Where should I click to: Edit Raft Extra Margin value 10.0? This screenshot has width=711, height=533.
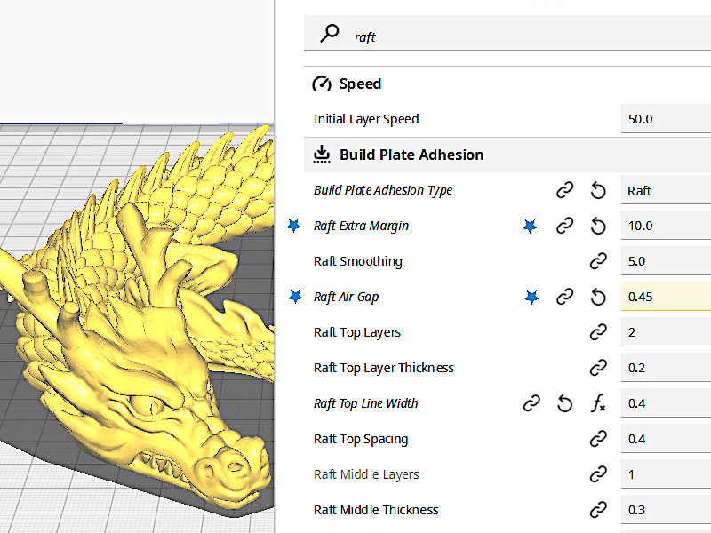point(666,226)
